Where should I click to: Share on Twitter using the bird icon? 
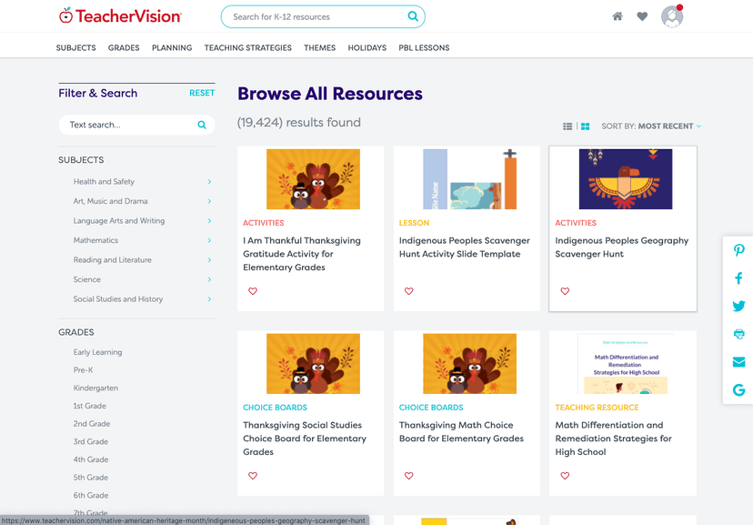(x=738, y=306)
